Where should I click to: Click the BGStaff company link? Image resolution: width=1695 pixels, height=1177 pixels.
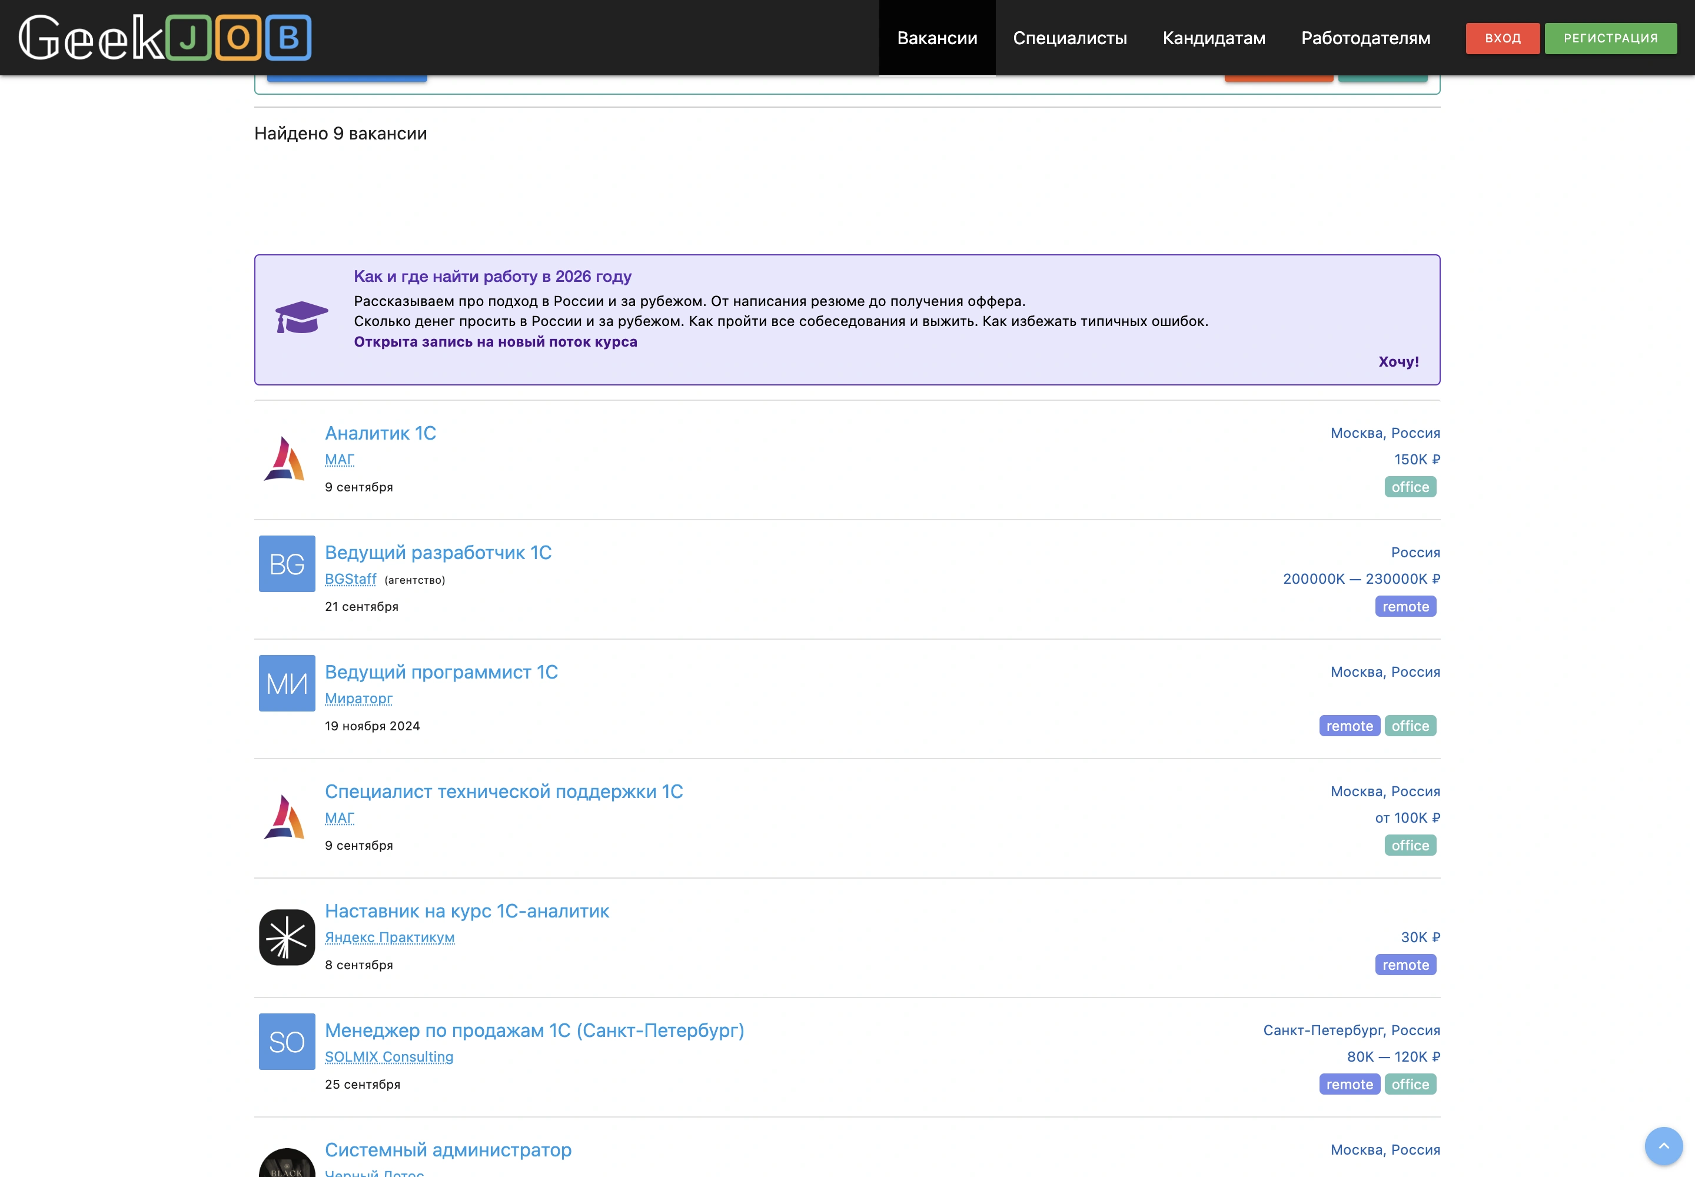350,579
